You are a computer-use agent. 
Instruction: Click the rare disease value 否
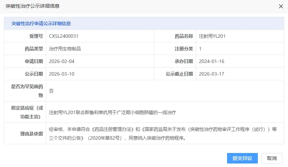pyautogui.click(x=51, y=91)
